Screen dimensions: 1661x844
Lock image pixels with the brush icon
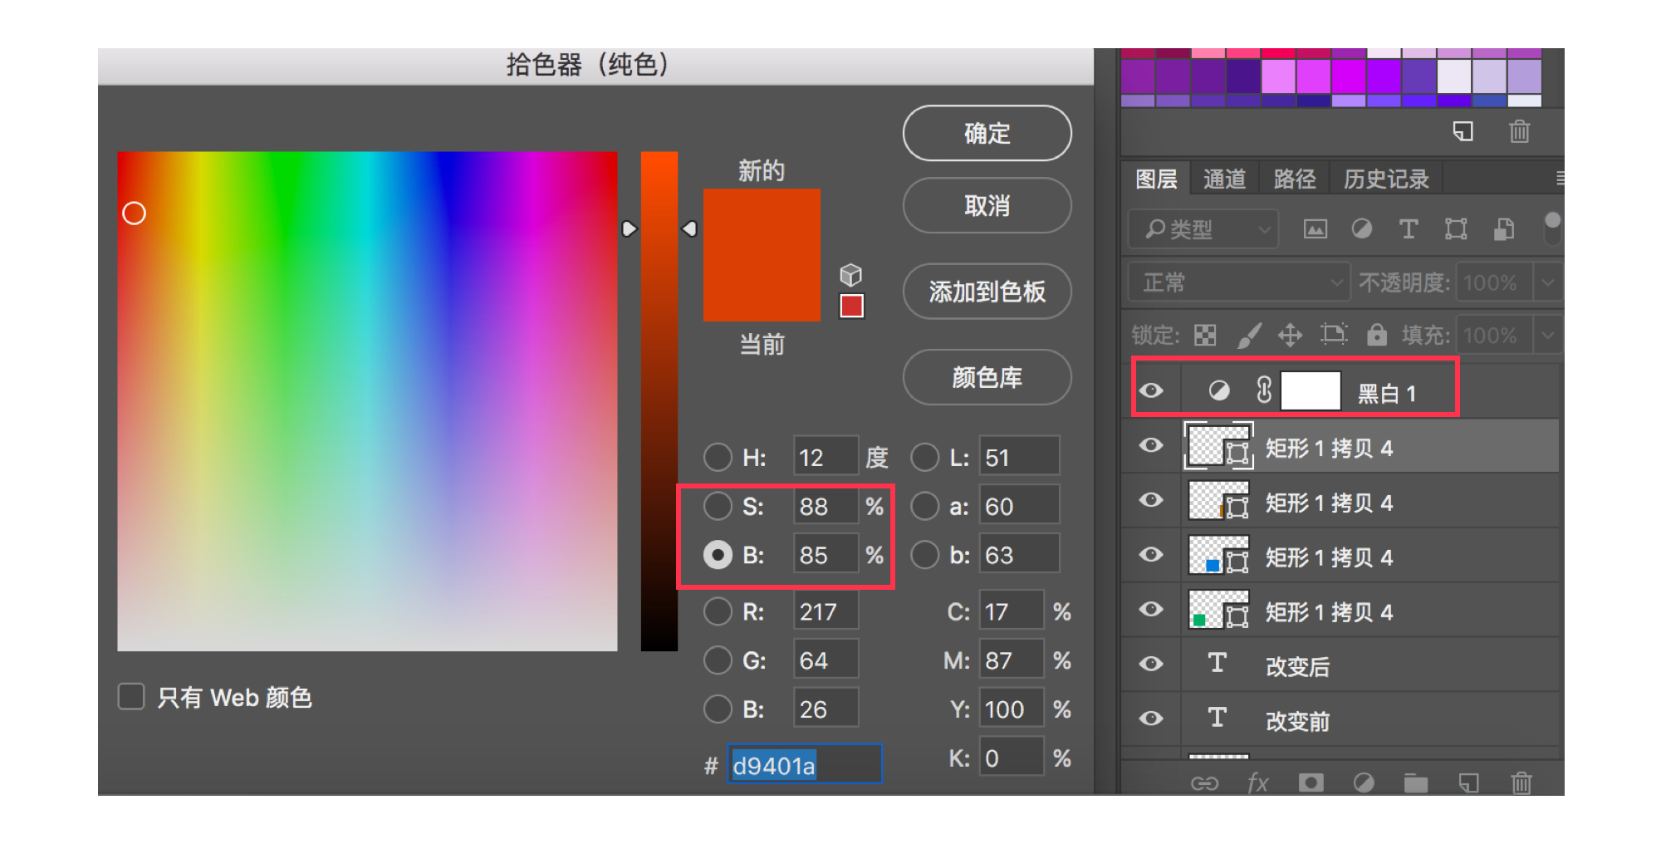(x=1249, y=335)
